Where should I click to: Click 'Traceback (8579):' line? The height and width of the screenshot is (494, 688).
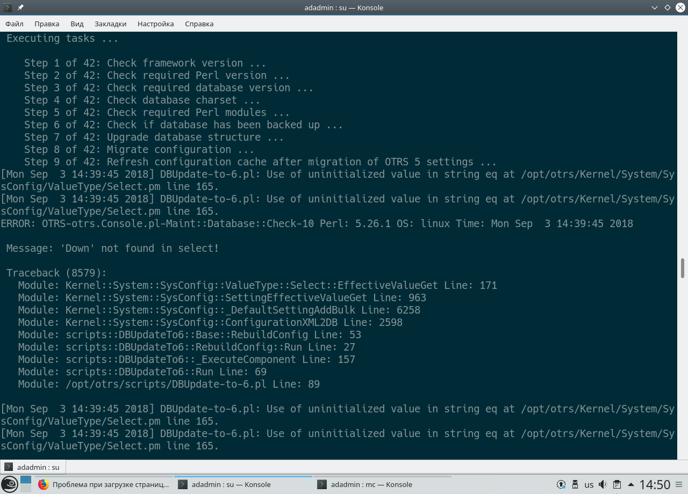point(56,273)
